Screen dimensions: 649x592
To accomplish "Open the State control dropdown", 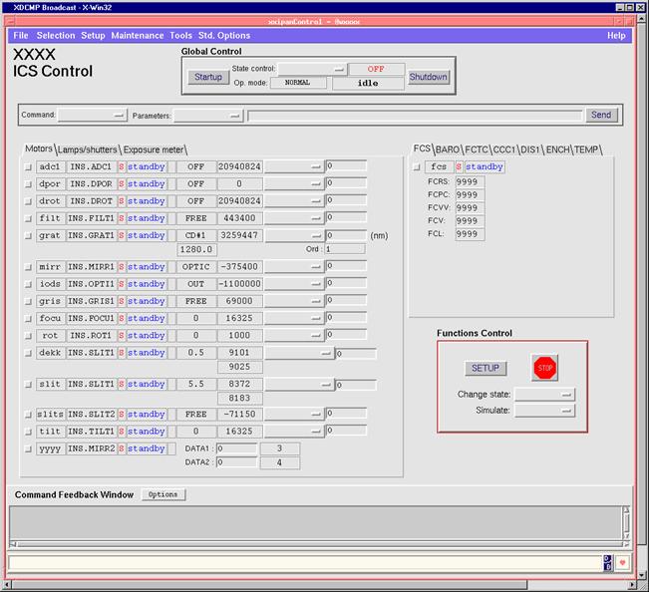I will (312, 70).
